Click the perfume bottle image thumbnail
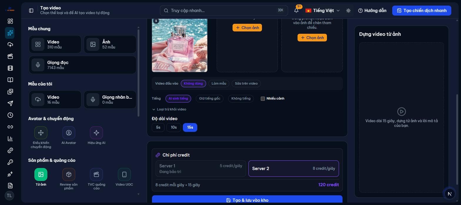Image resolution: width=461 pixels, height=205 pixels. click(x=180, y=45)
